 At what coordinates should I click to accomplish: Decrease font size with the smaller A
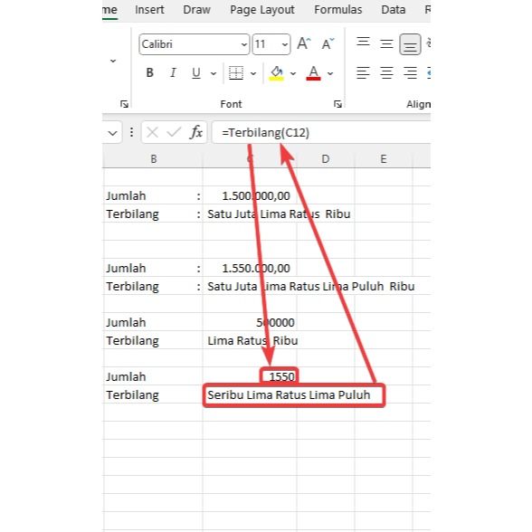point(328,43)
